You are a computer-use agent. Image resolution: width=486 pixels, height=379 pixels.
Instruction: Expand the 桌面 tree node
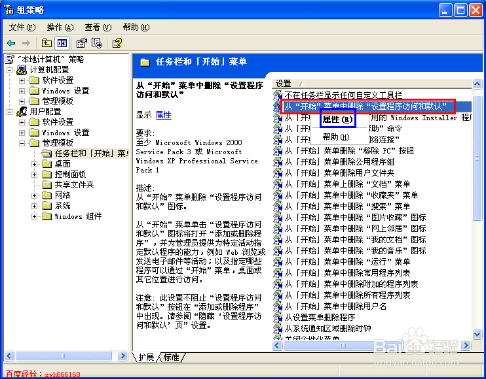(x=35, y=164)
